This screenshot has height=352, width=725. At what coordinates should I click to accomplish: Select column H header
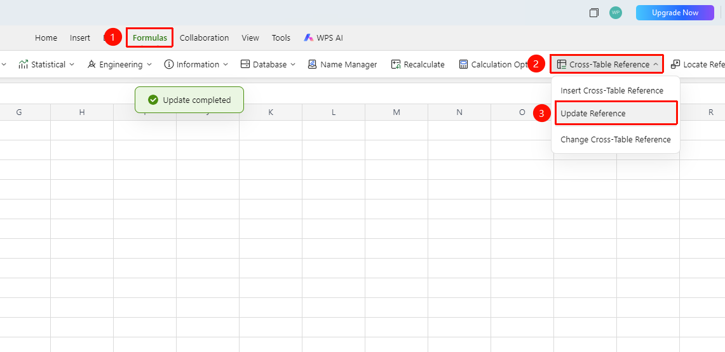[x=82, y=112]
